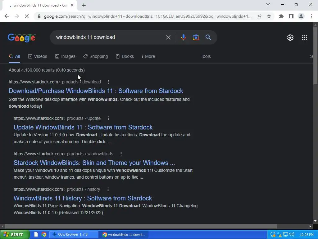Bookmark this page with the star
The image size is (318, 239).
click(x=269, y=16)
